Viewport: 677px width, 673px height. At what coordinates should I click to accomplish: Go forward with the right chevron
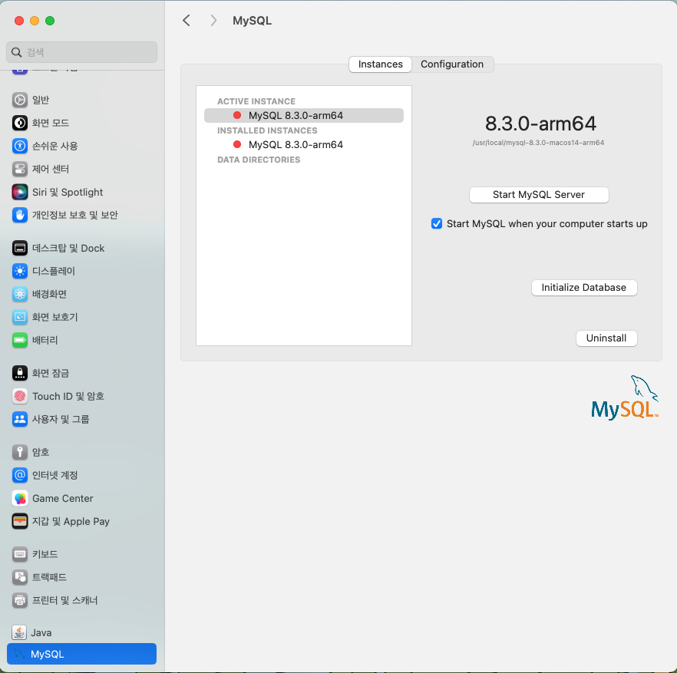click(x=213, y=20)
